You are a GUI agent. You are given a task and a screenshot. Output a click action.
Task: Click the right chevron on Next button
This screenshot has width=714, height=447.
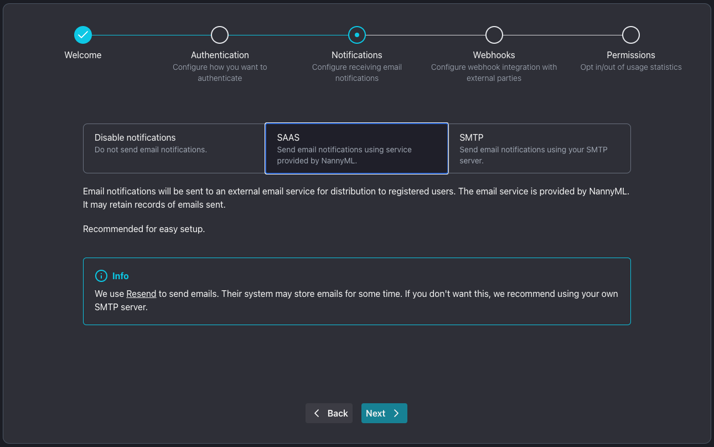coord(396,413)
